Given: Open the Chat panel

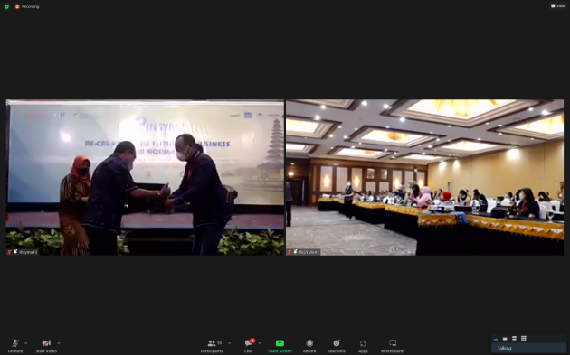Looking at the screenshot, I should [249, 346].
